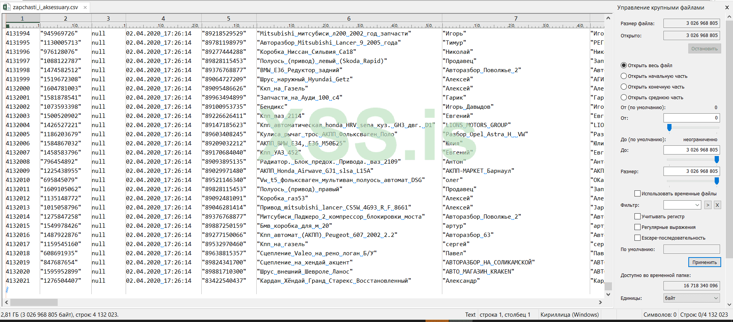Viewport: 733px width, 322px height.
Task: Click the Excel file icon on the tab
Action: pos(6,7)
